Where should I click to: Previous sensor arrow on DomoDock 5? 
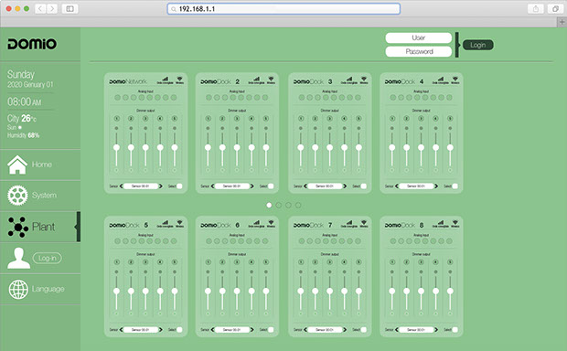tap(121, 330)
